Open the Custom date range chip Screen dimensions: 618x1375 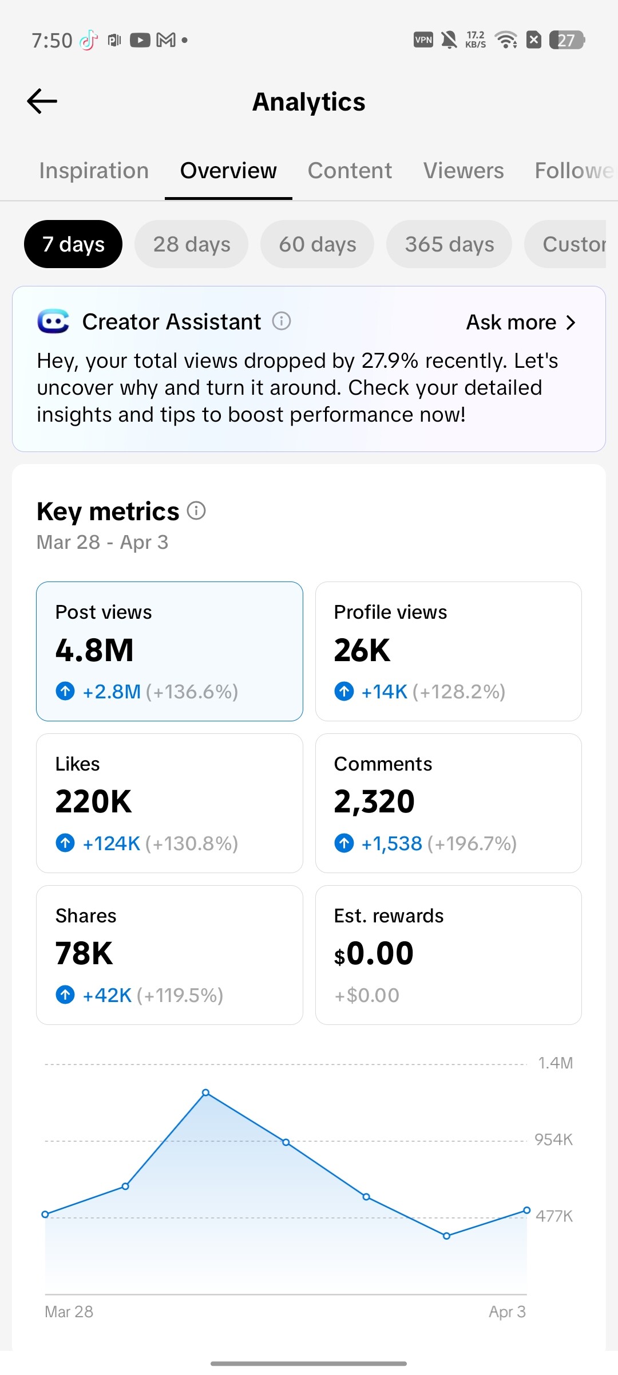click(565, 244)
